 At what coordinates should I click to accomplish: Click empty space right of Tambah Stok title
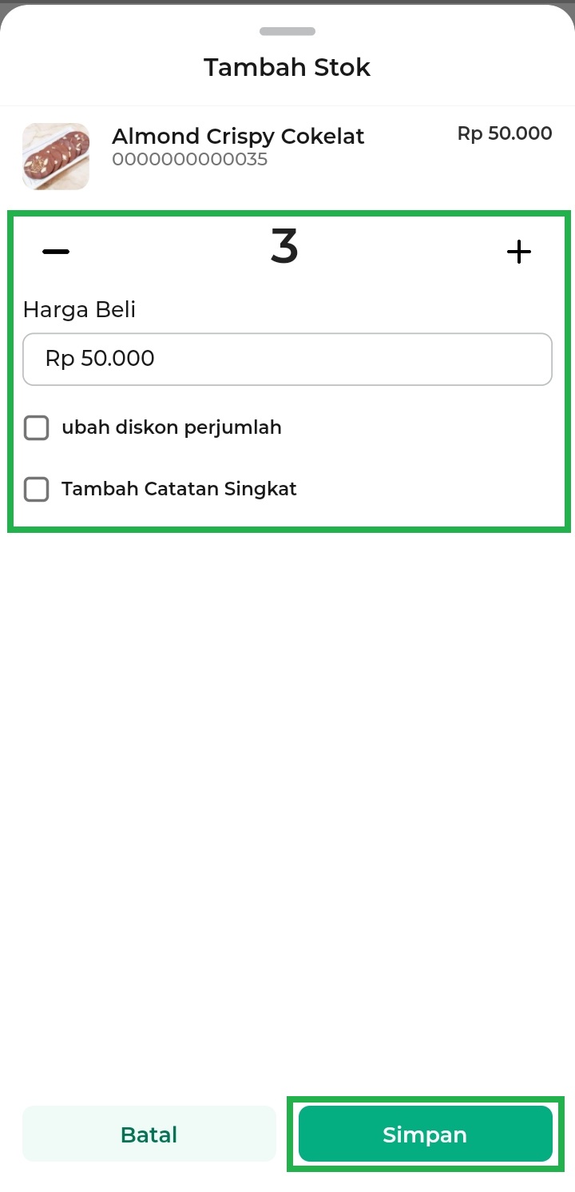479,68
